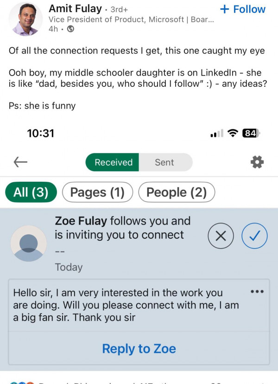Open the three-dot message options menu
This screenshot has height=384, width=278.
(x=257, y=292)
